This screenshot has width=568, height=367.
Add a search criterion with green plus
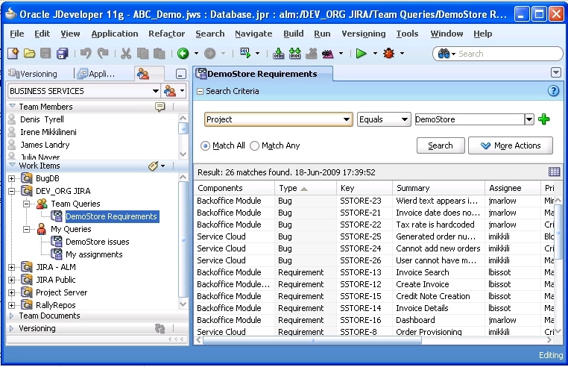(543, 119)
